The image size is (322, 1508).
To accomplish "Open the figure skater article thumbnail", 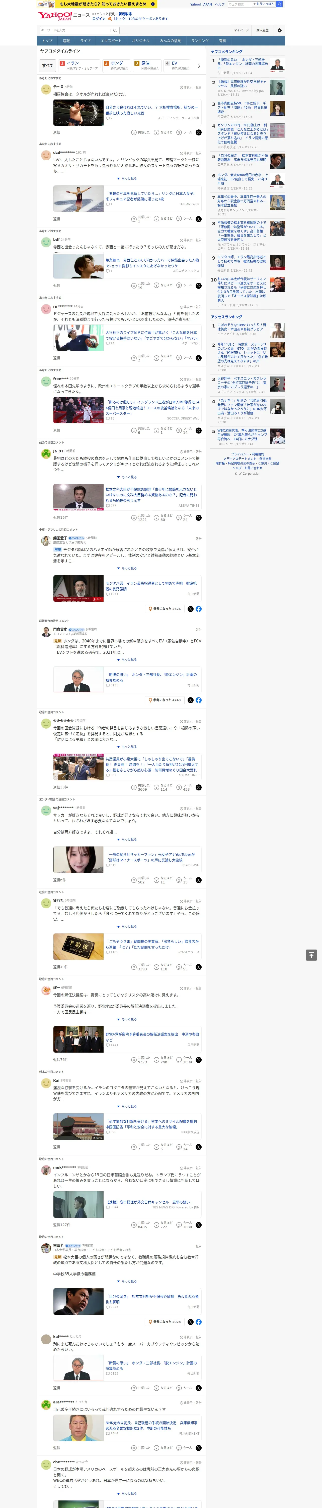I will tap(78, 199).
